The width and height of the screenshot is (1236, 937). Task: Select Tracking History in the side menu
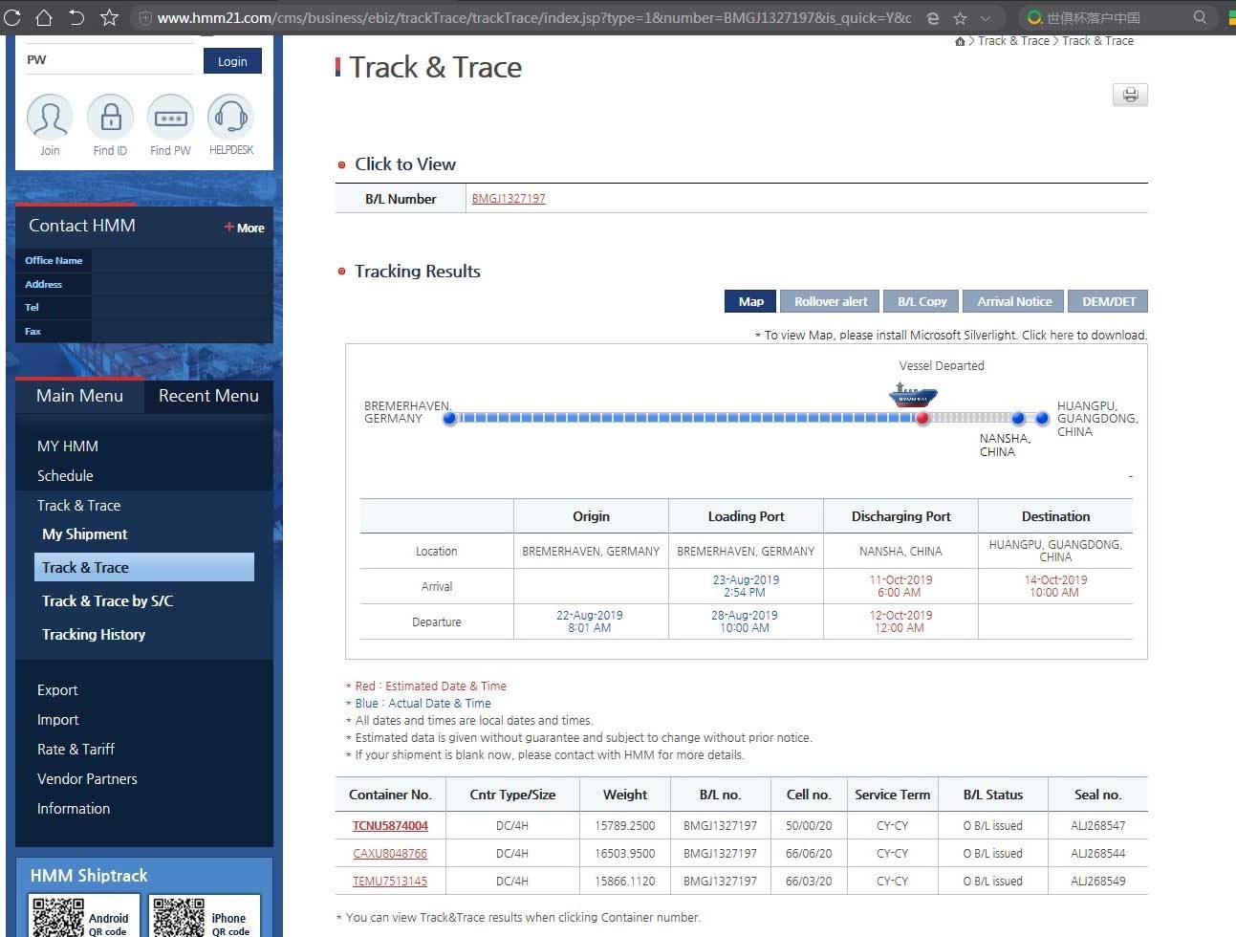pos(94,635)
